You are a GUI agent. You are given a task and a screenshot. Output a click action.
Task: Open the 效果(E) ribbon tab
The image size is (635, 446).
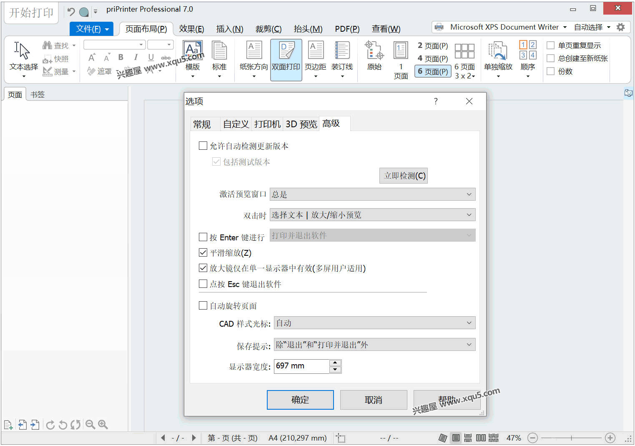click(191, 29)
